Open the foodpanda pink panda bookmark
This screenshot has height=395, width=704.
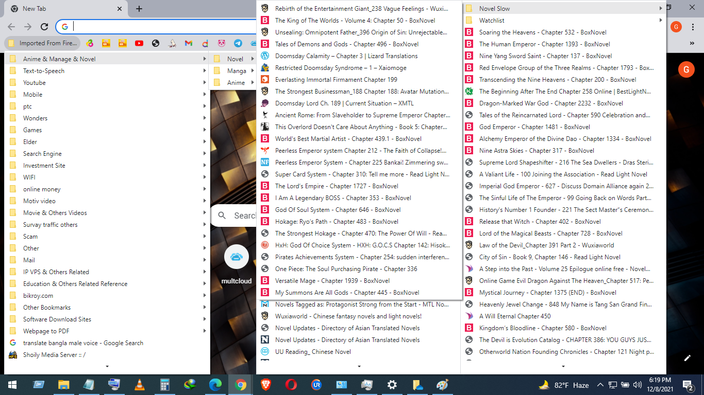tap(222, 43)
